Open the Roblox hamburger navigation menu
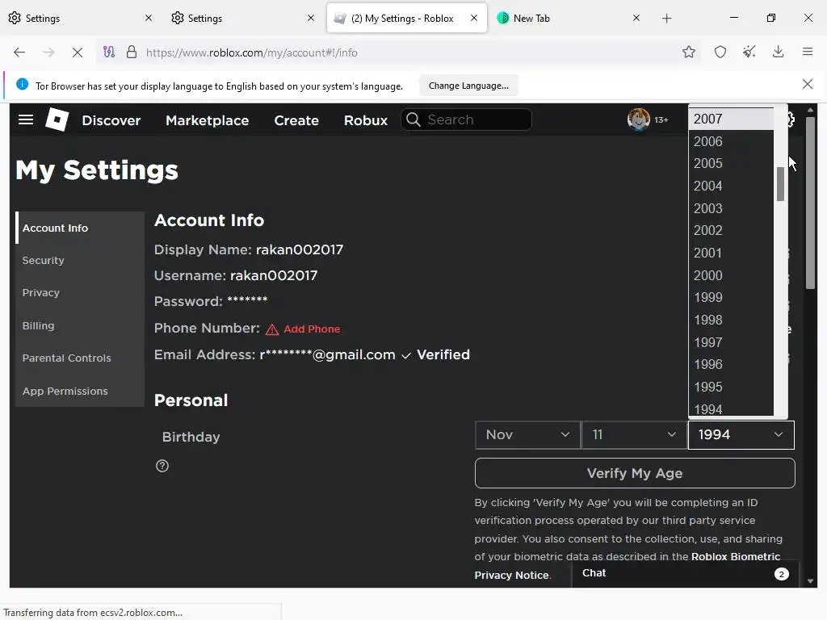The image size is (827, 620). pyautogui.click(x=26, y=119)
